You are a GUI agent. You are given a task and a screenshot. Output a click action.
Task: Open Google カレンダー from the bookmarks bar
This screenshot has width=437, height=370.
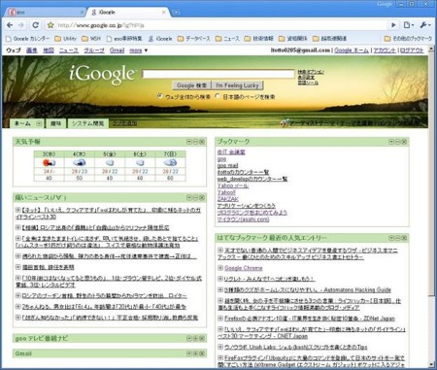28,39
